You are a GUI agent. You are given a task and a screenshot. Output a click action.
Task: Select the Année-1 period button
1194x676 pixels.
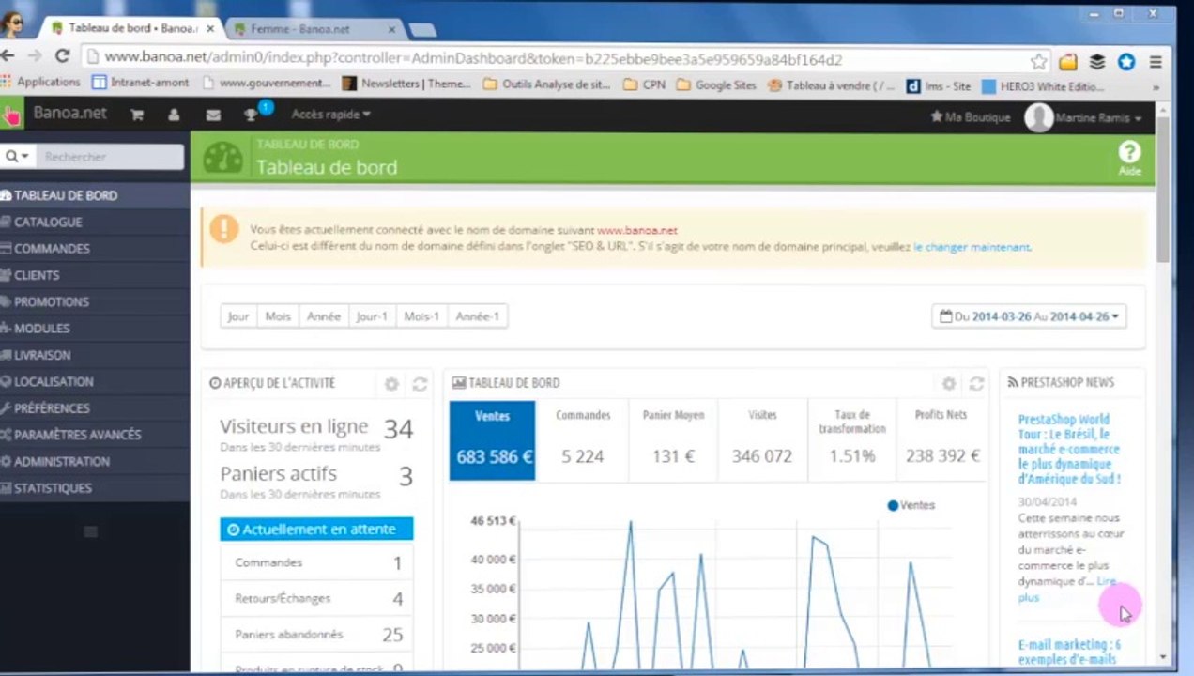click(x=478, y=316)
